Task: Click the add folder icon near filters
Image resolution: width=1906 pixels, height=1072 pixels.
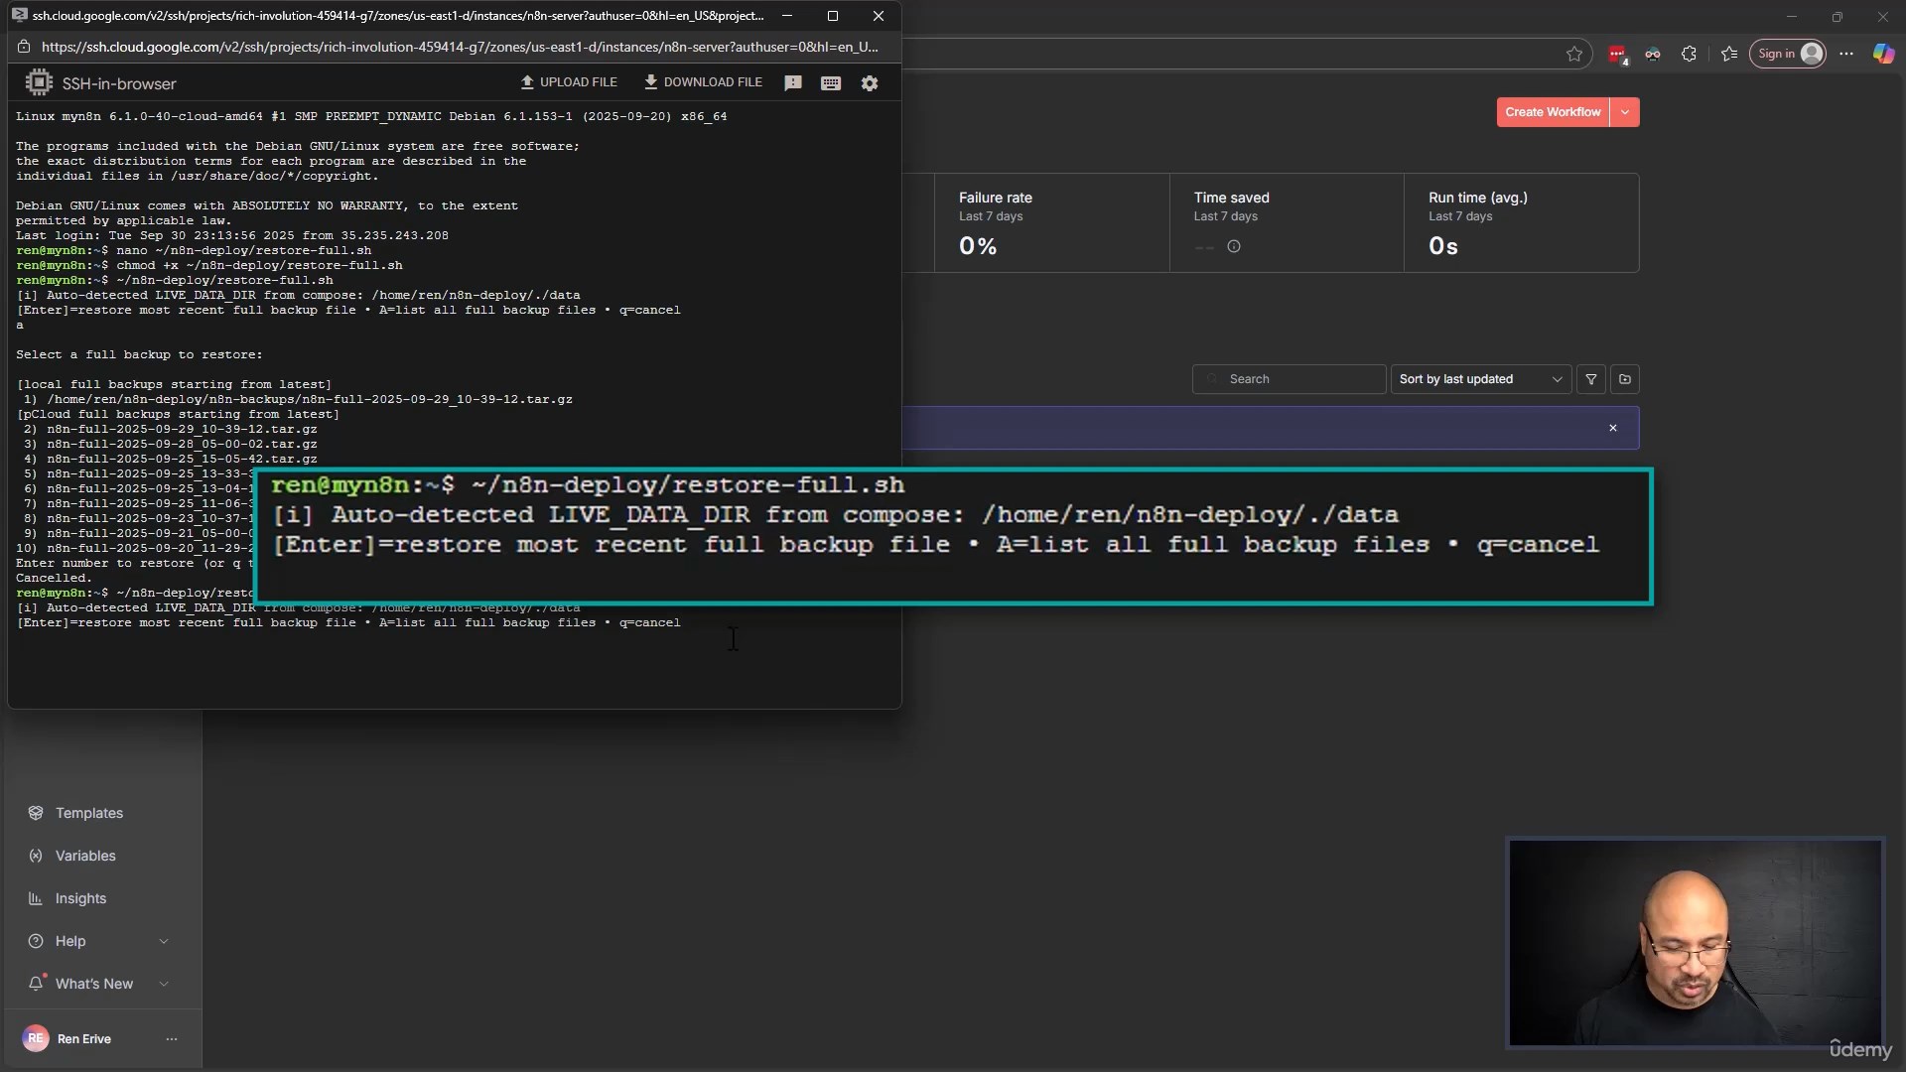Action: click(1625, 379)
